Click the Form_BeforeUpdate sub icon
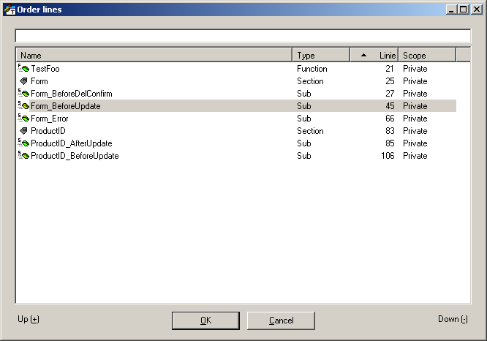 [x=23, y=106]
